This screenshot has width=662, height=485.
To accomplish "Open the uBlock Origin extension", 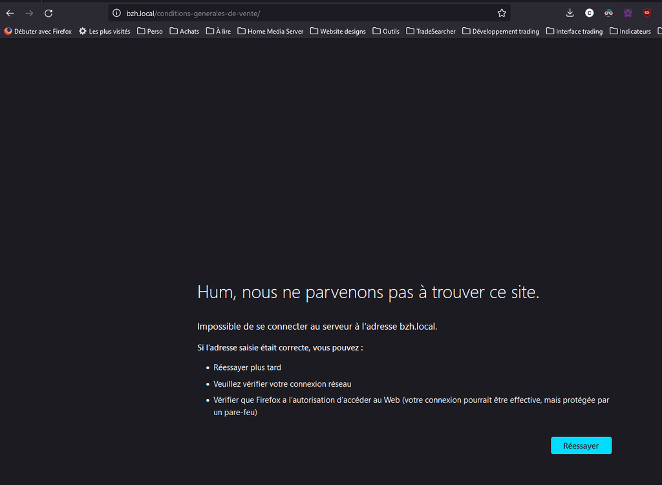I will click(646, 13).
